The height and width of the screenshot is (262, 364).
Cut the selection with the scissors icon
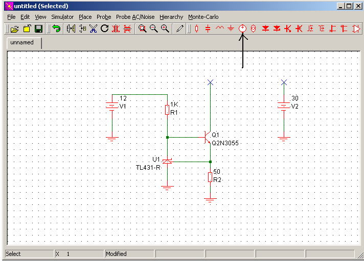click(x=94, y=29)
